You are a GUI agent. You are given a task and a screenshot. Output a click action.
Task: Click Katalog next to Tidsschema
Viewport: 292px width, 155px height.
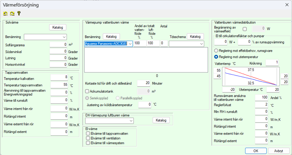coord(195,37)
